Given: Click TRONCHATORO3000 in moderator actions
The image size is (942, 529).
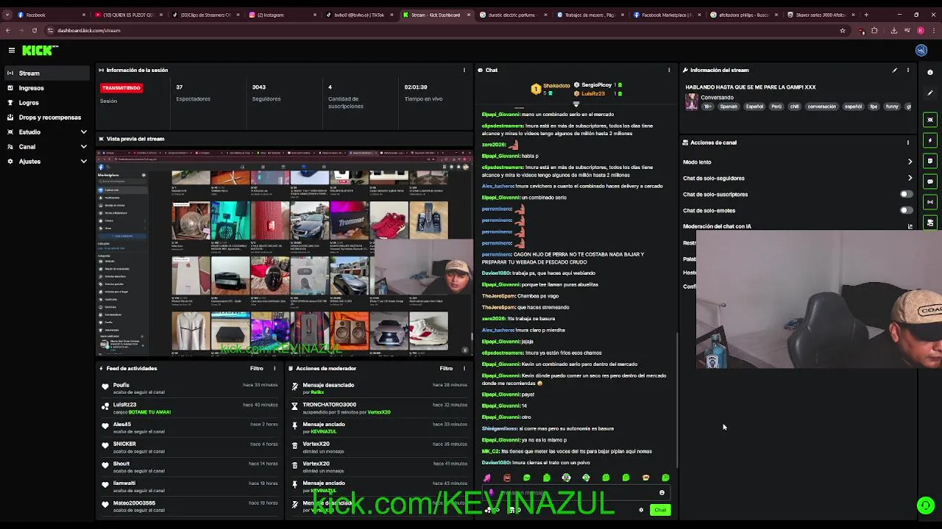Looking at the screenshot, I should click(329, 405).
